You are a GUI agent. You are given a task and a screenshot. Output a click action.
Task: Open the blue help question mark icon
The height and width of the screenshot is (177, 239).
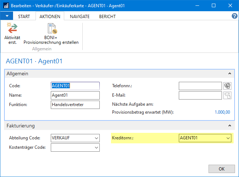click(x=234, y=16)
